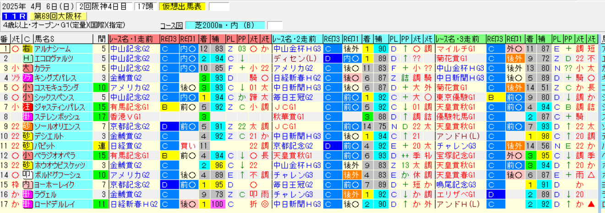The width and height of the screenshot is (605, 213).
Task: Click the red 注 badge beside ジャスティンパレス
Action: click(x=27, y=107)
